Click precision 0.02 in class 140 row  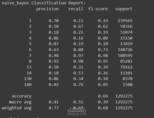tap(54, 85)
